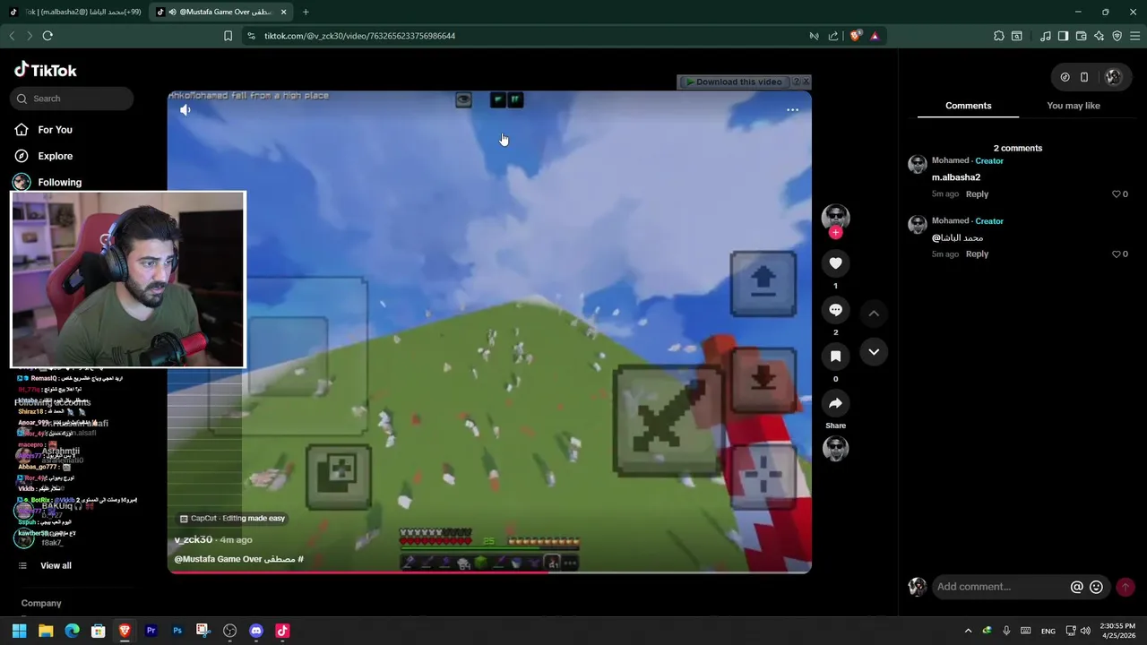Open the volume control in system tray
1147x645 pixels.
1085,631
